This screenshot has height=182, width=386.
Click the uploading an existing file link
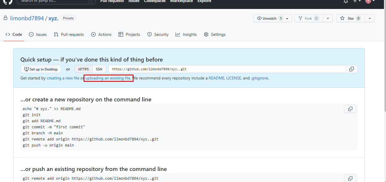[x=108, y=78]
